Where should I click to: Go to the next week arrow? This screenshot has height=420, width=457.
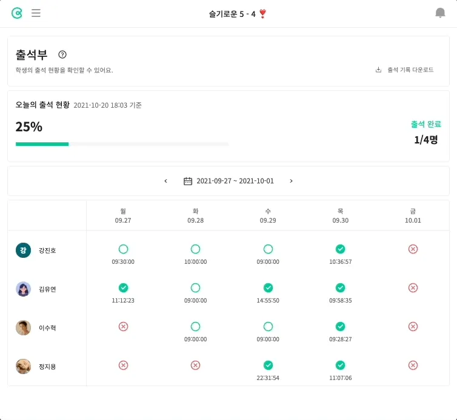tap(291, 181)
